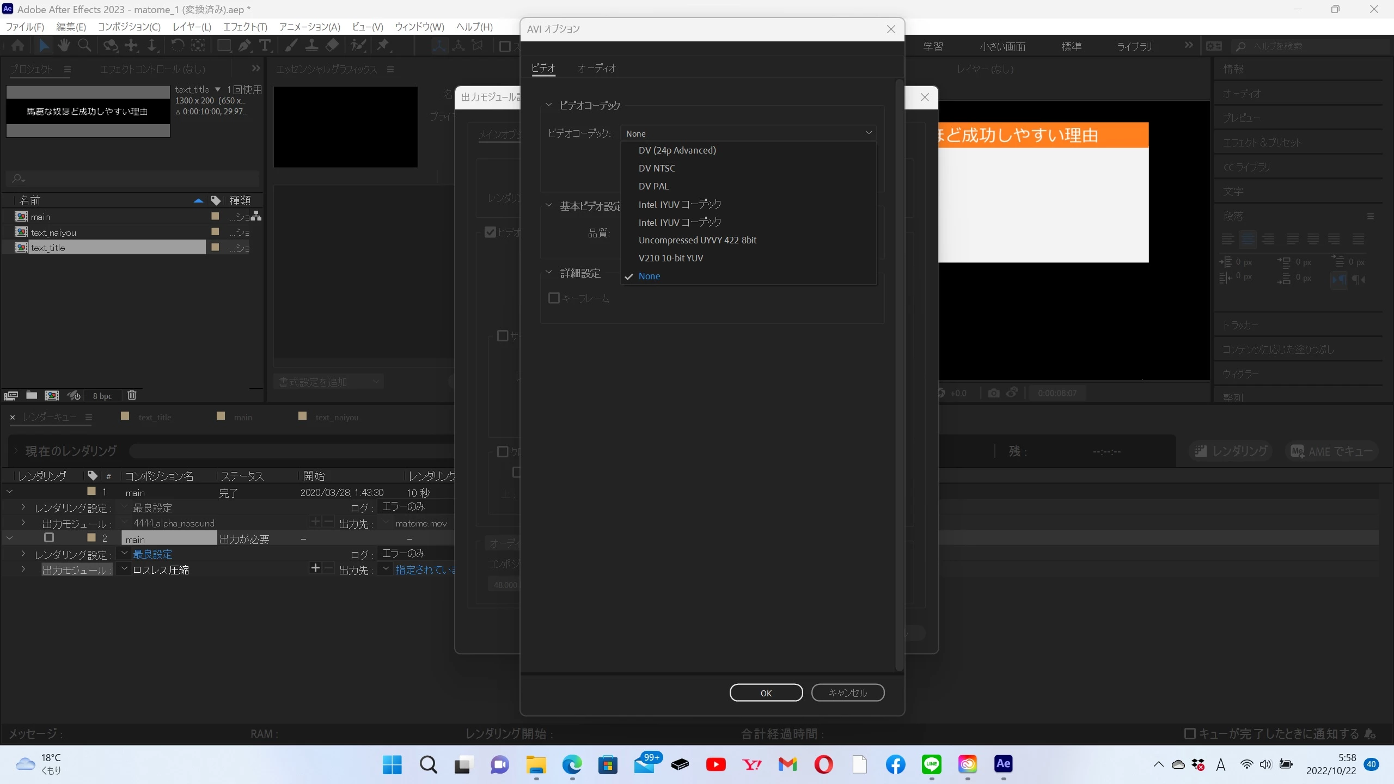
Task: Collapse the 詳細設定 section
Action: click(548, 273)
